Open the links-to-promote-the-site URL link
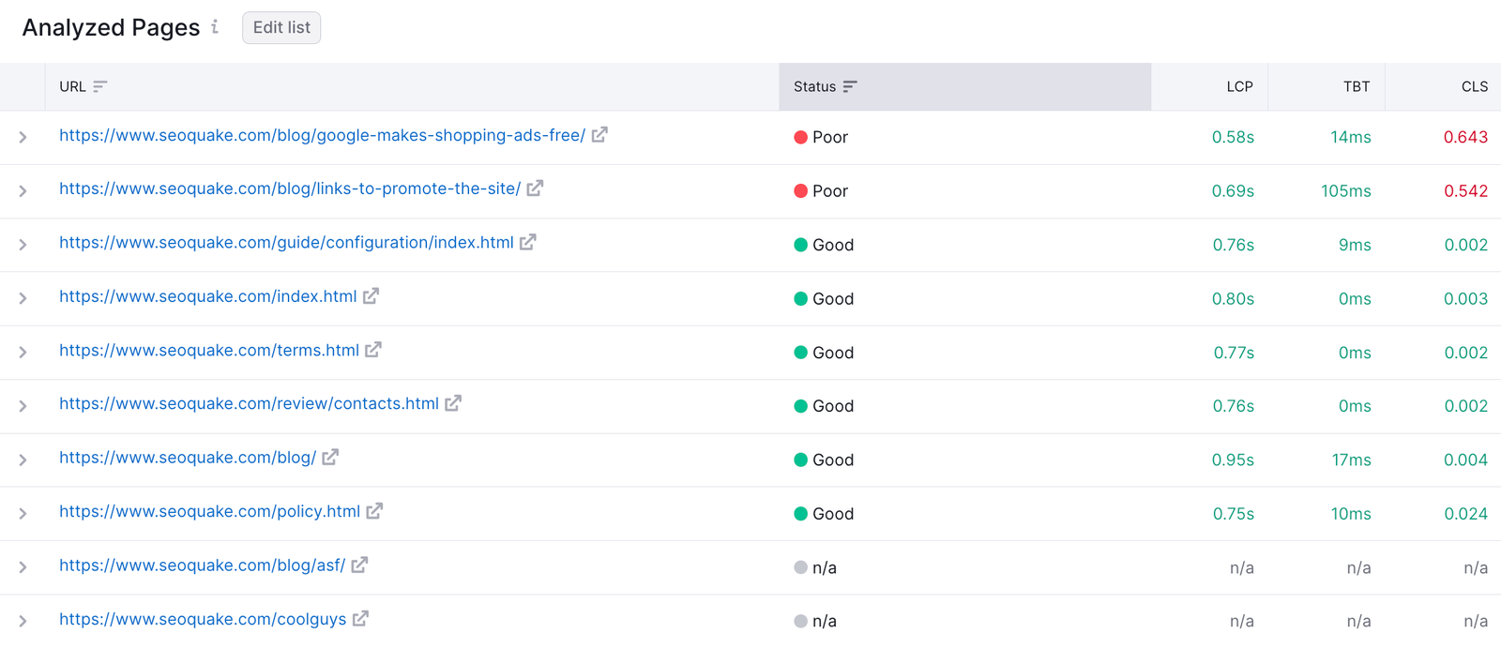Image resolution: width=1501 pixels, height=648 pixels. coord(290,188)
